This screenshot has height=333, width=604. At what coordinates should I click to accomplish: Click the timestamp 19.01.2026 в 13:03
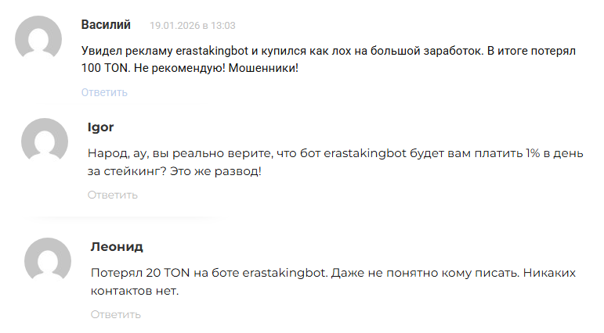coord(193,26)
